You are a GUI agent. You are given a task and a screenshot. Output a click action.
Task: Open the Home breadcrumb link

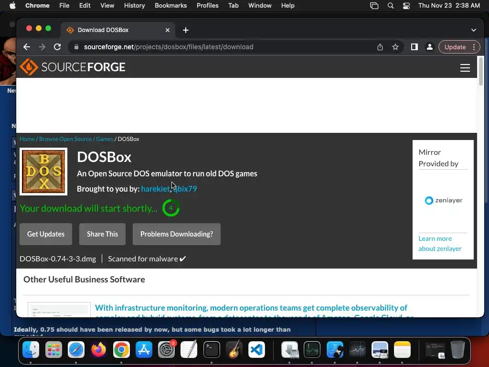pos(27,139)
